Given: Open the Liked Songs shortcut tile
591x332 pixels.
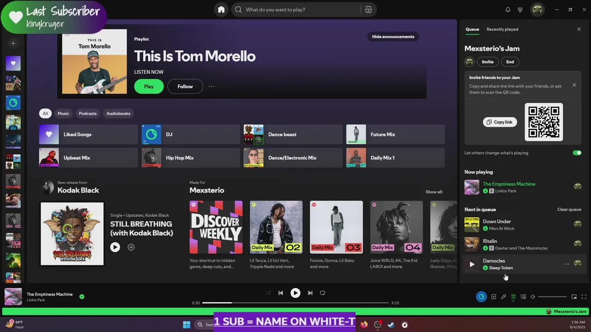Looking at the screenshot, I should pyautogui.click(x=89, y=135).
